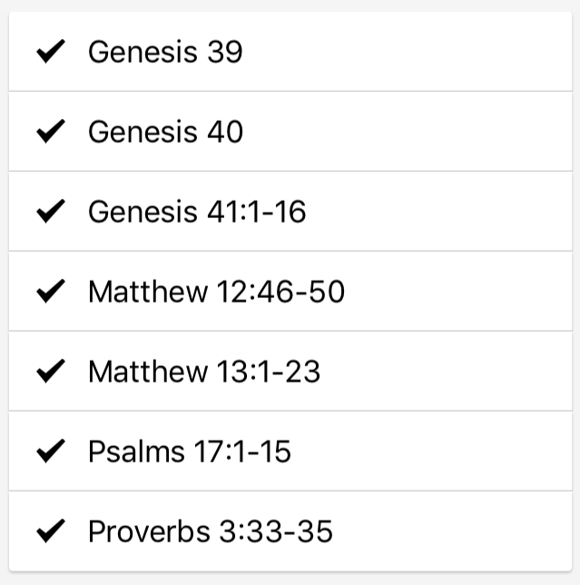The height and width of the screenshot is (585, 580).
Task: Open the Proverbs 3:33-35 passage text
Action: pyautogui.click(x=211, y=531)
